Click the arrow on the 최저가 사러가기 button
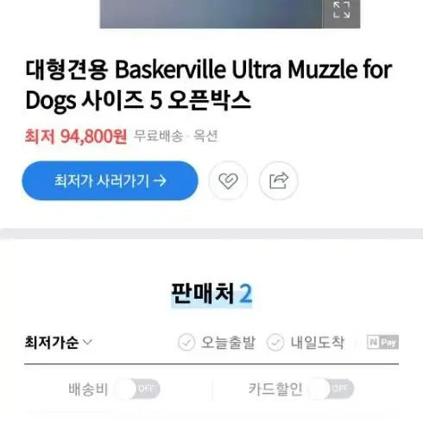 [160, 180]
